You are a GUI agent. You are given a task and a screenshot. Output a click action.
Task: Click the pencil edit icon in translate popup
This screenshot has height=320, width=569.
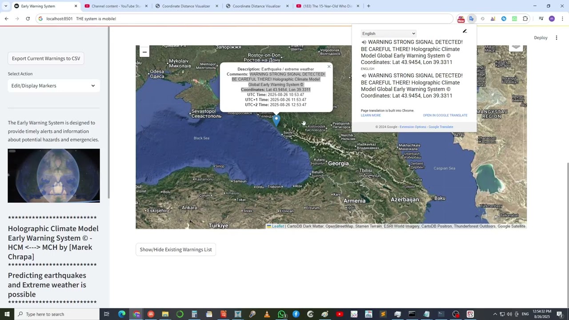point(465,31)
